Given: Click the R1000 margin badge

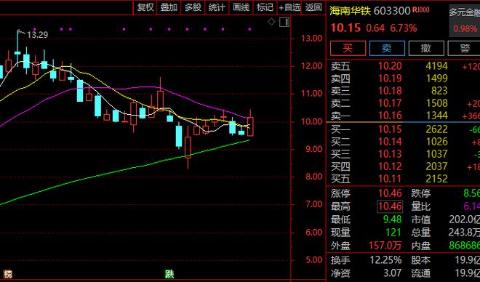Looking at the screenshot, I should [421, 9].
